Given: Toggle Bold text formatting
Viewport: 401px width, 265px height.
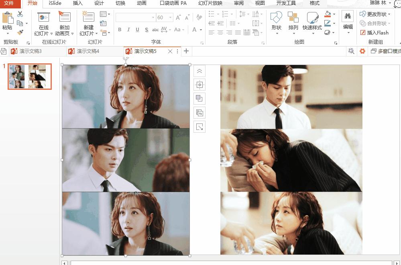Looking at the screenshot, I should tap(120, 30).
